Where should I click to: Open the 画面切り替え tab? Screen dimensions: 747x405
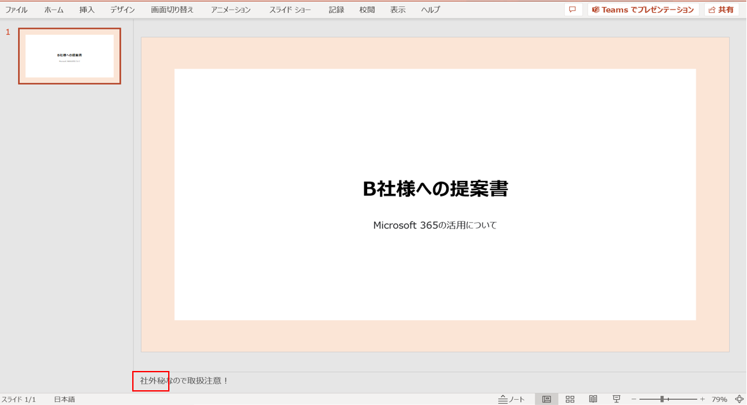pyautogui.click(x=172, y=10)
